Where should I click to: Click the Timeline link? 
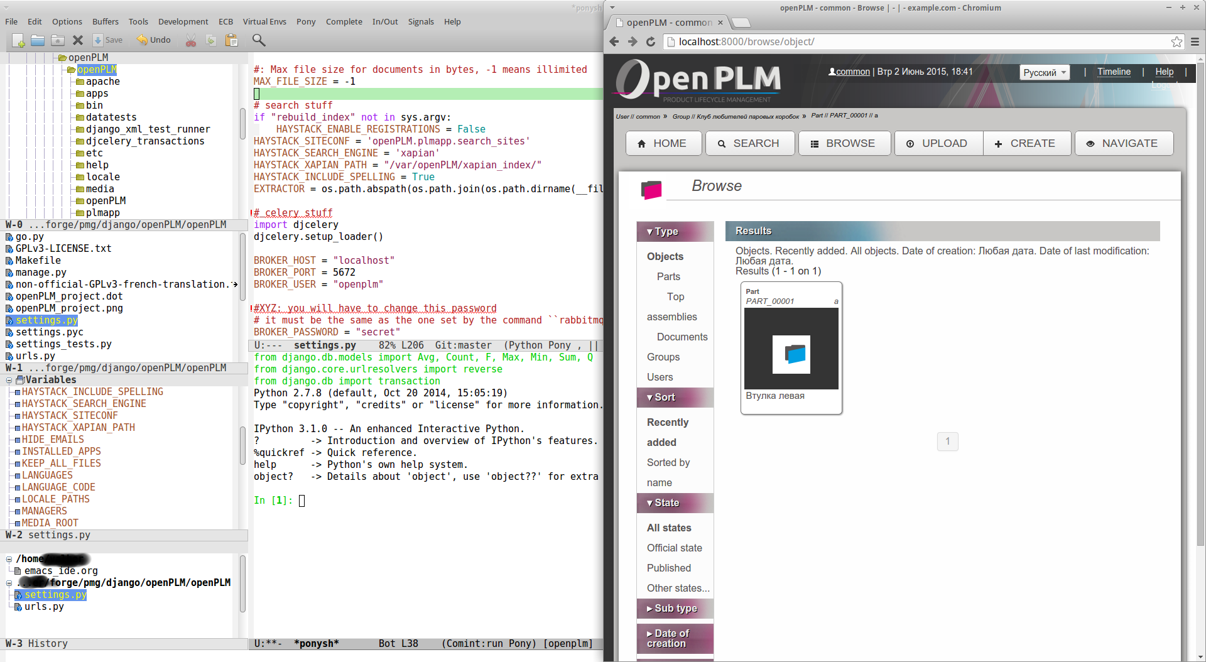pyautogui.click(x=1114, y=72)
